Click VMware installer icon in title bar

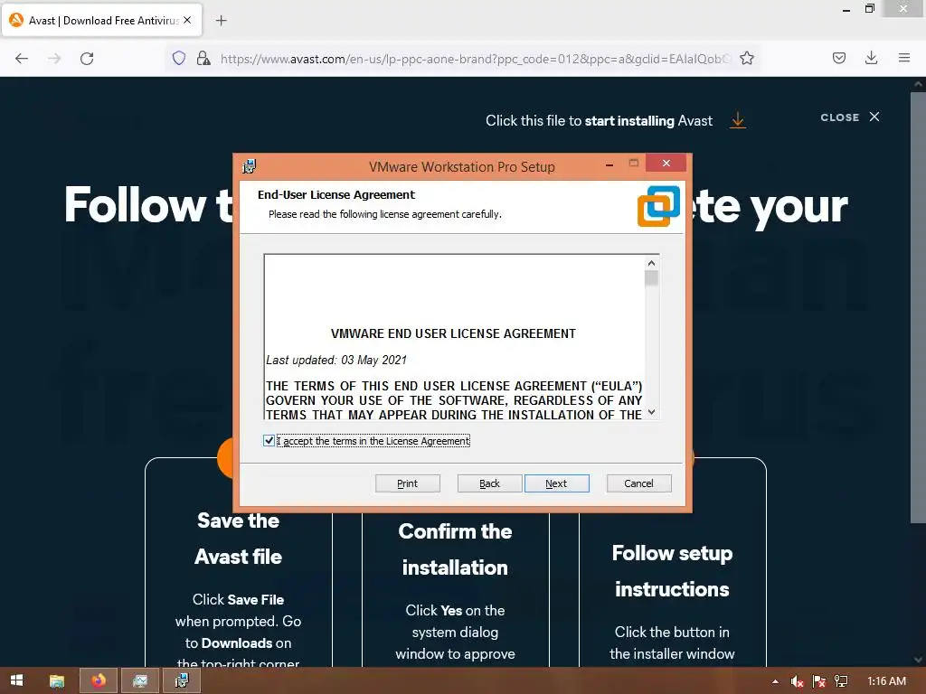[x=250, y=166]
